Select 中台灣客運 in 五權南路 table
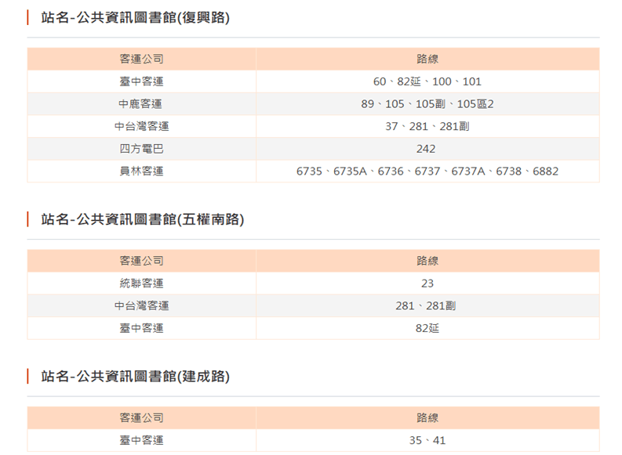This screenshot has height=455, width=622. click(142, 305)
